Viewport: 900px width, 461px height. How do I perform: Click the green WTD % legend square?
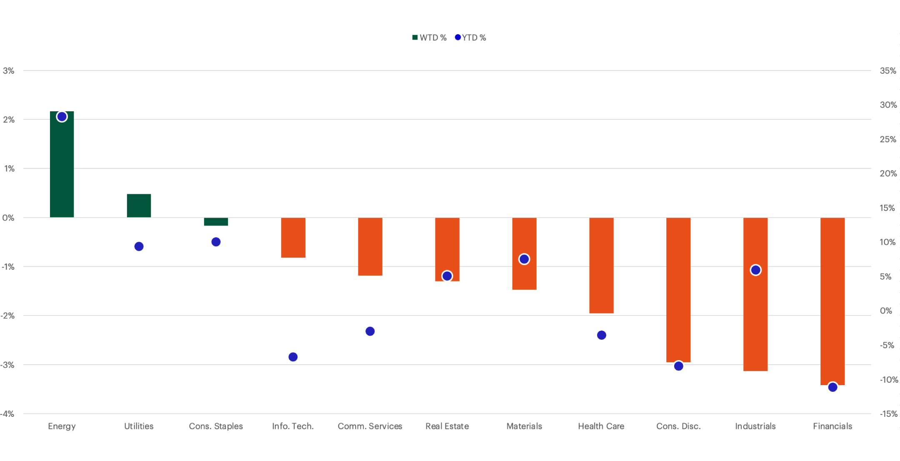coord(415,37)
